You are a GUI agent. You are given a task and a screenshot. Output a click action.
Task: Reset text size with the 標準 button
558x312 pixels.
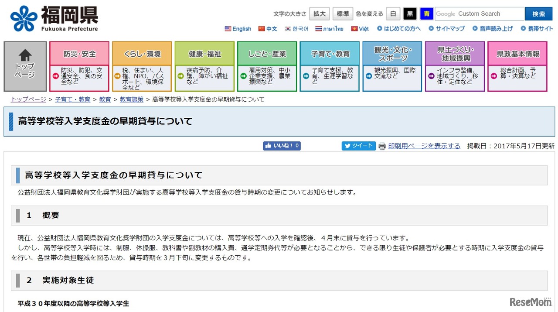343,14
